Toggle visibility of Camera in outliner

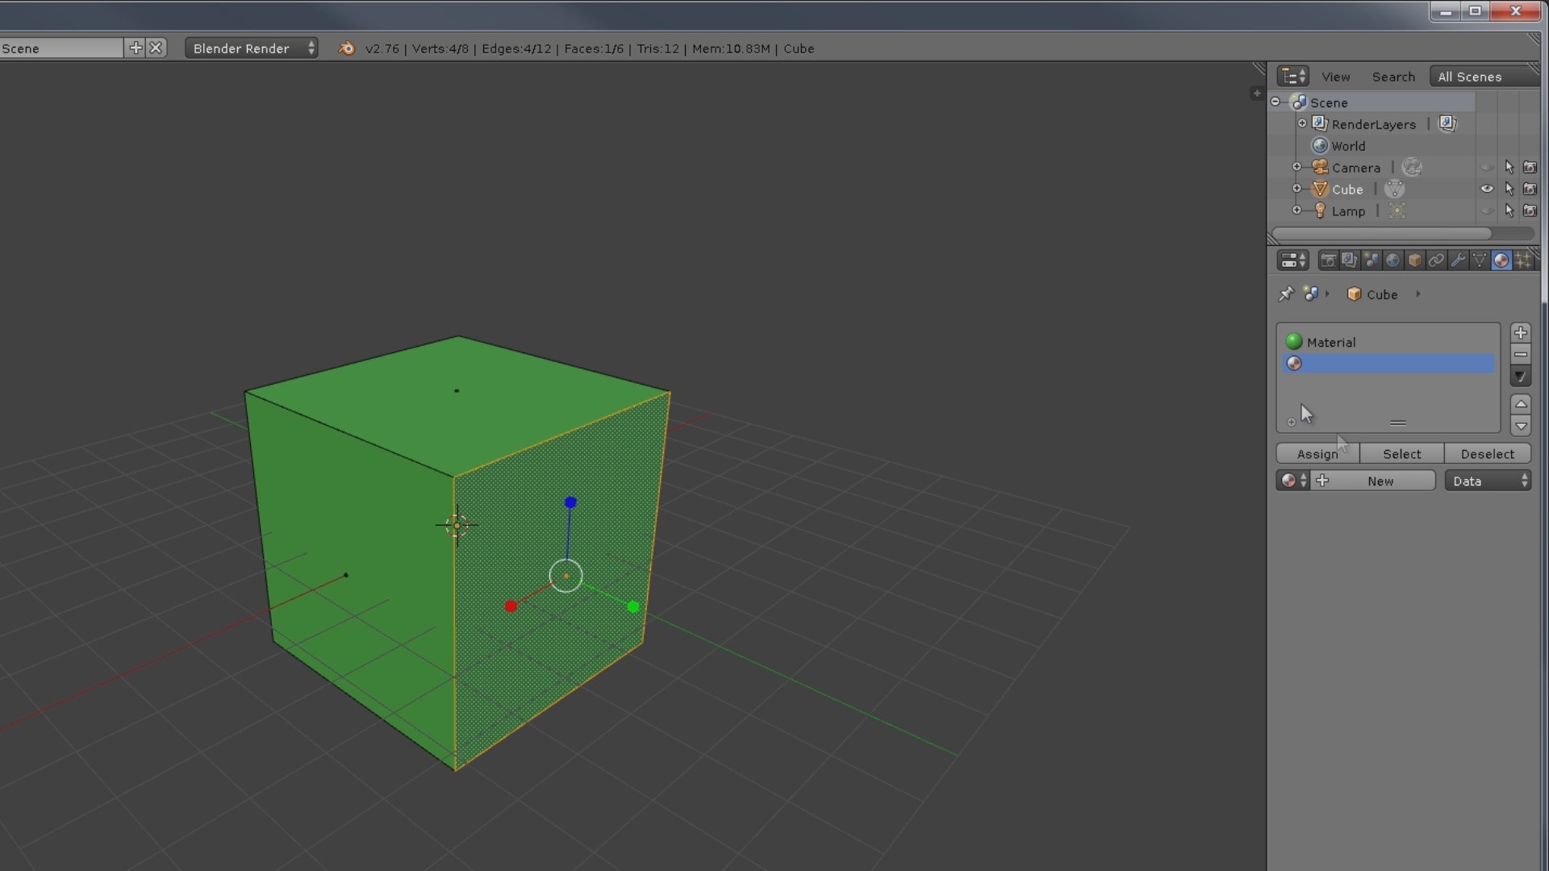click(x=1486, y=167)
